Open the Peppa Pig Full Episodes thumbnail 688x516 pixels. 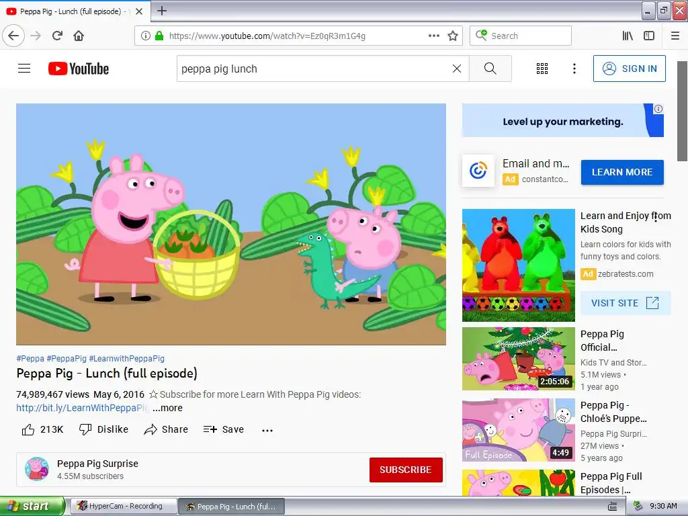(518, 482)
